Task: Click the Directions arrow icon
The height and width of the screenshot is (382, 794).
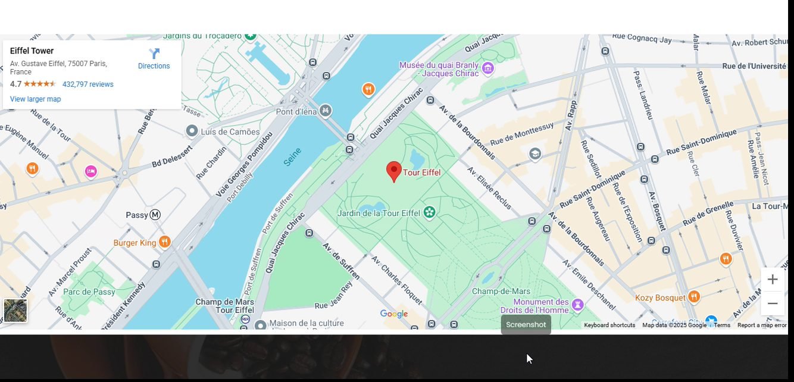Action: click(154, 54)
